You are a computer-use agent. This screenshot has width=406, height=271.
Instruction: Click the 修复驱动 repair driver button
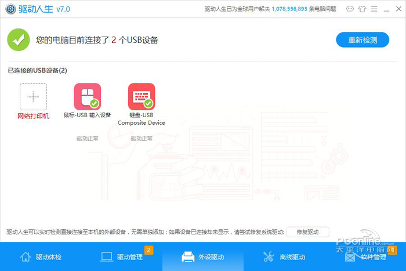pos(308,232)
